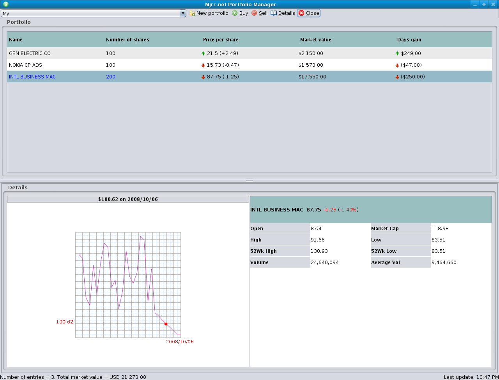Click the Buy toolbar button

coord(240,13)
